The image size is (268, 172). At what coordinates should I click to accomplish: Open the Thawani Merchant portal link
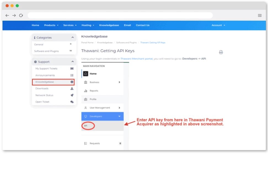pos(136,59)
